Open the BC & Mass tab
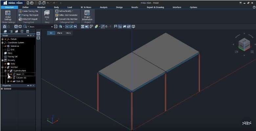 pos(86,7)
